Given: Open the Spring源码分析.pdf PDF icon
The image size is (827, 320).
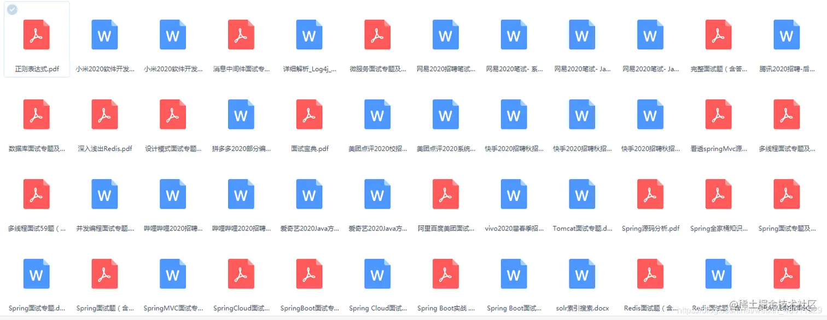Looking at the screenshot, I should [x=649, y=194].
